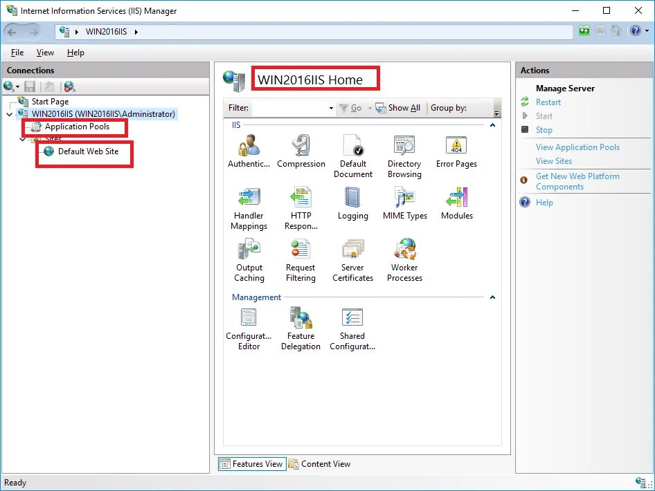This screenshot has height=491, width=655.
Task: Click the Up one level icon in Connections
Action: (x=49, y=86)
